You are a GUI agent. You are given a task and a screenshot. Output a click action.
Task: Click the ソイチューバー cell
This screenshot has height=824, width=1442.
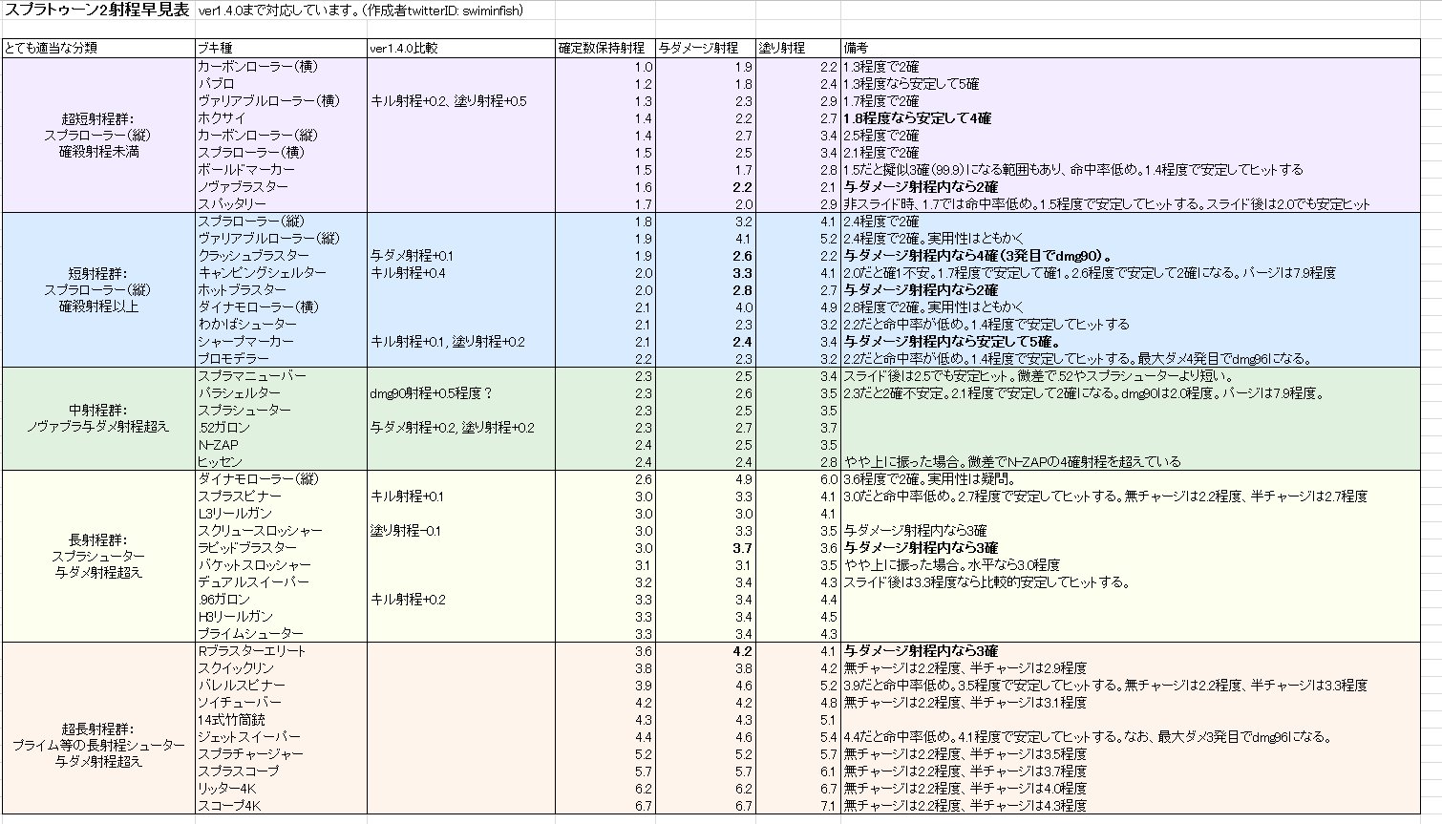click(x=281, y=703)
